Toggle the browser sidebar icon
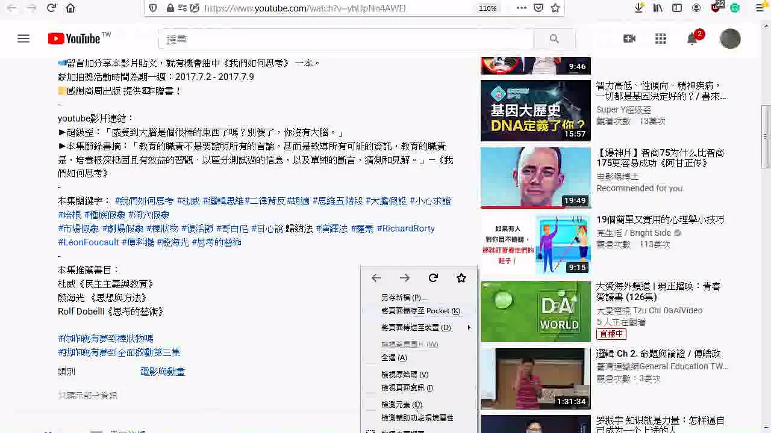This screenshot has width=771, height=433. pos(677,8)
